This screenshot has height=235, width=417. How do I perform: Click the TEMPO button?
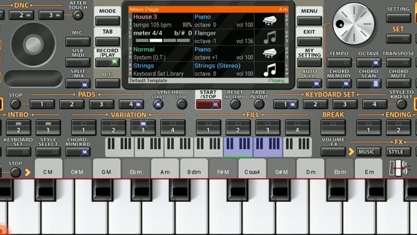(x=339, y=63)
